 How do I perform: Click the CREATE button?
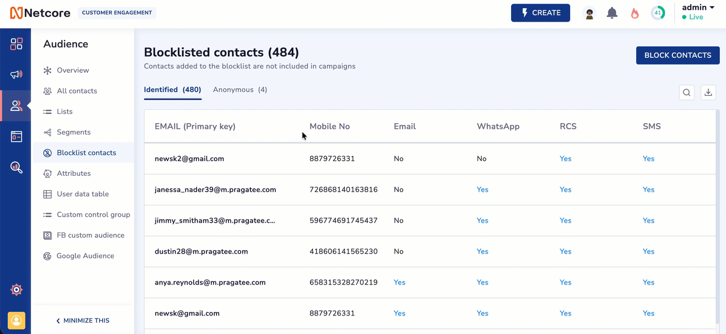point(541,13)
